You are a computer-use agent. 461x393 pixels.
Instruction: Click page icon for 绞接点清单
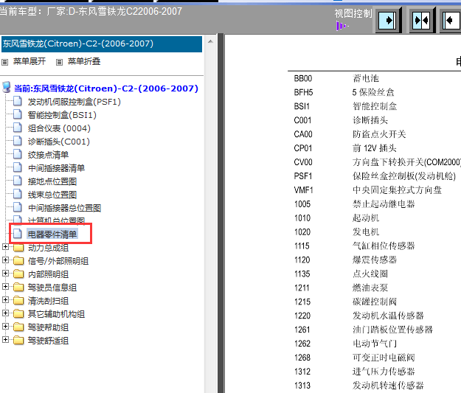click(x=18, y=154)
